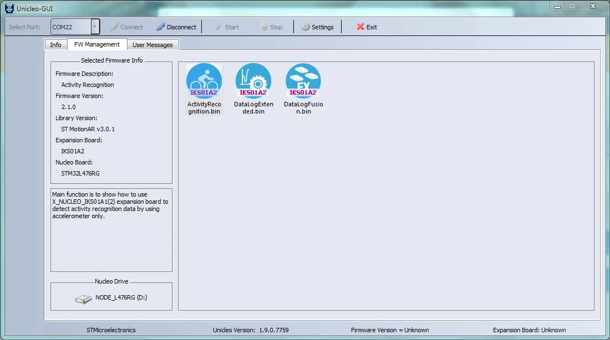Select the FW Management tab

click(97, 44)
